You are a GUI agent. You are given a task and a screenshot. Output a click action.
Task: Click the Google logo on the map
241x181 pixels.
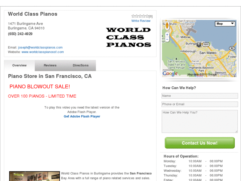170,73
